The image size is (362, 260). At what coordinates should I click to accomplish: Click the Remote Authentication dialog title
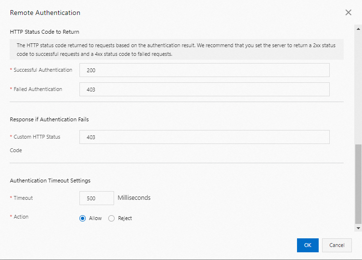[45, 13]
